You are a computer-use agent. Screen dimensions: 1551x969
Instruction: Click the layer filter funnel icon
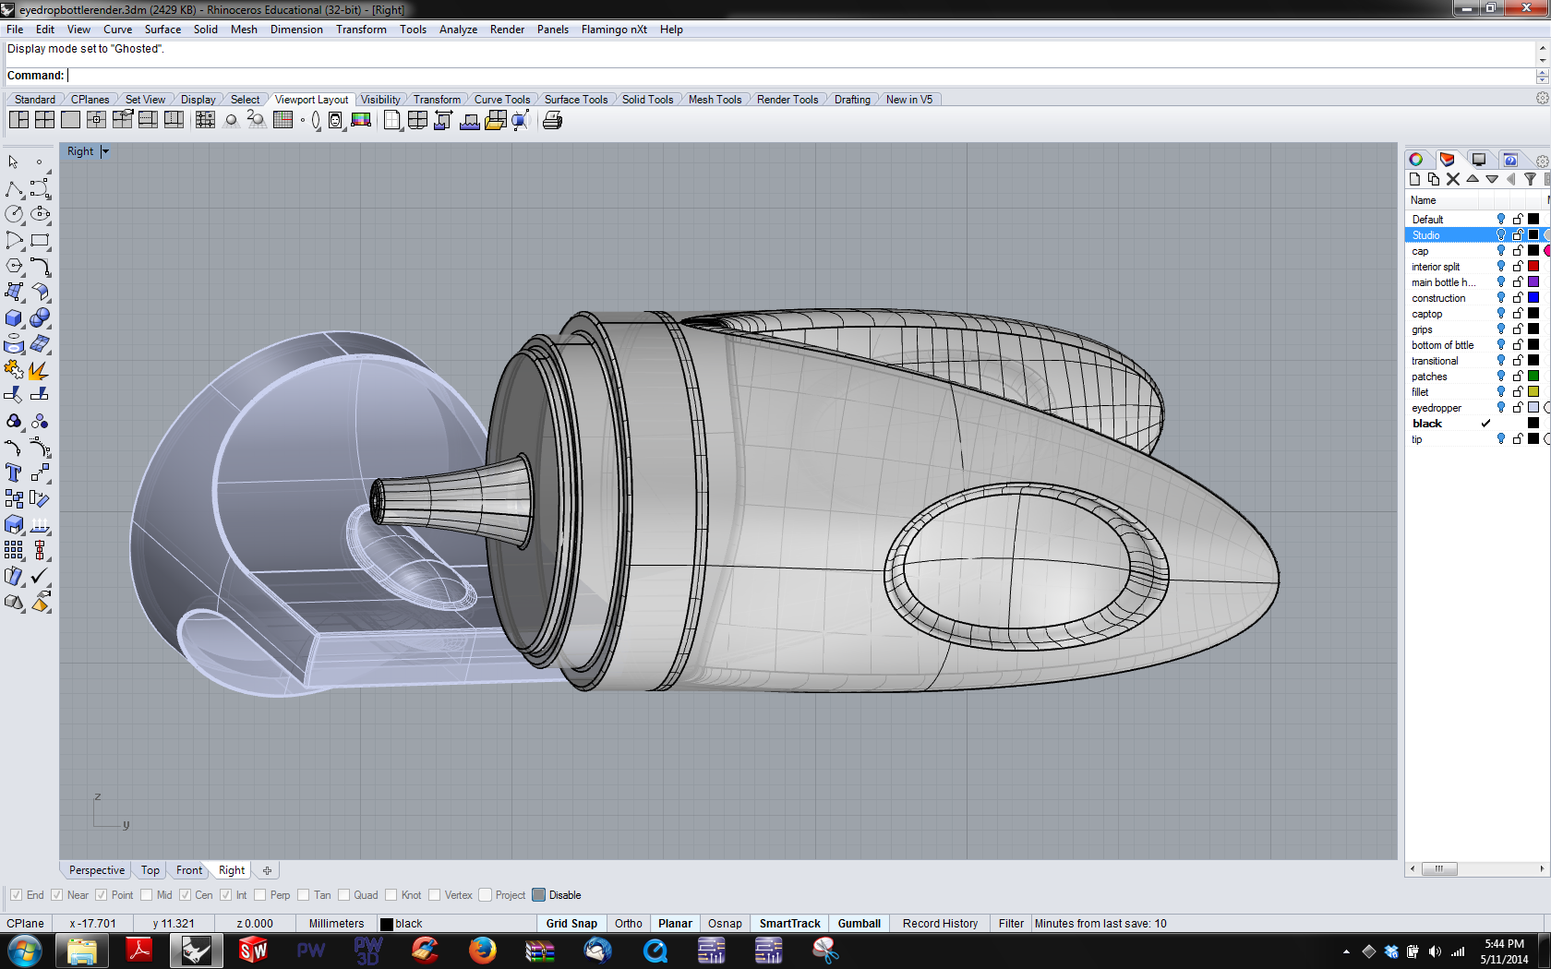point(1530,179)
